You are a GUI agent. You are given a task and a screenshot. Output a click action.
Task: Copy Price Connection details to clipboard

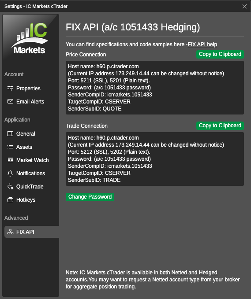[x=220, y=54]
